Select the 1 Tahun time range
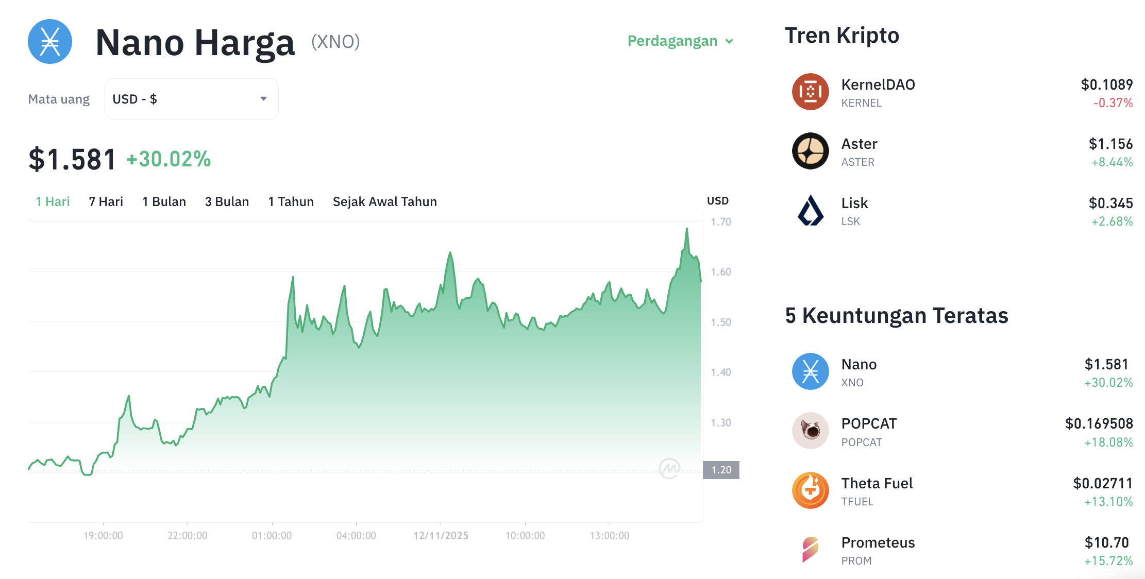This screenshot has width=1145, height=579. coord(291,201)
